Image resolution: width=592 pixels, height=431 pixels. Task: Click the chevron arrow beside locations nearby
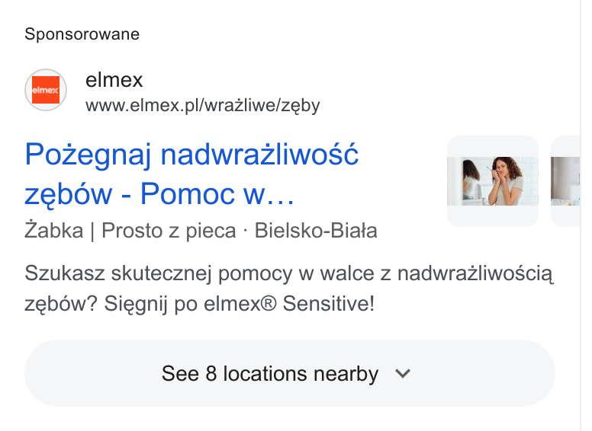coord(403,373)
